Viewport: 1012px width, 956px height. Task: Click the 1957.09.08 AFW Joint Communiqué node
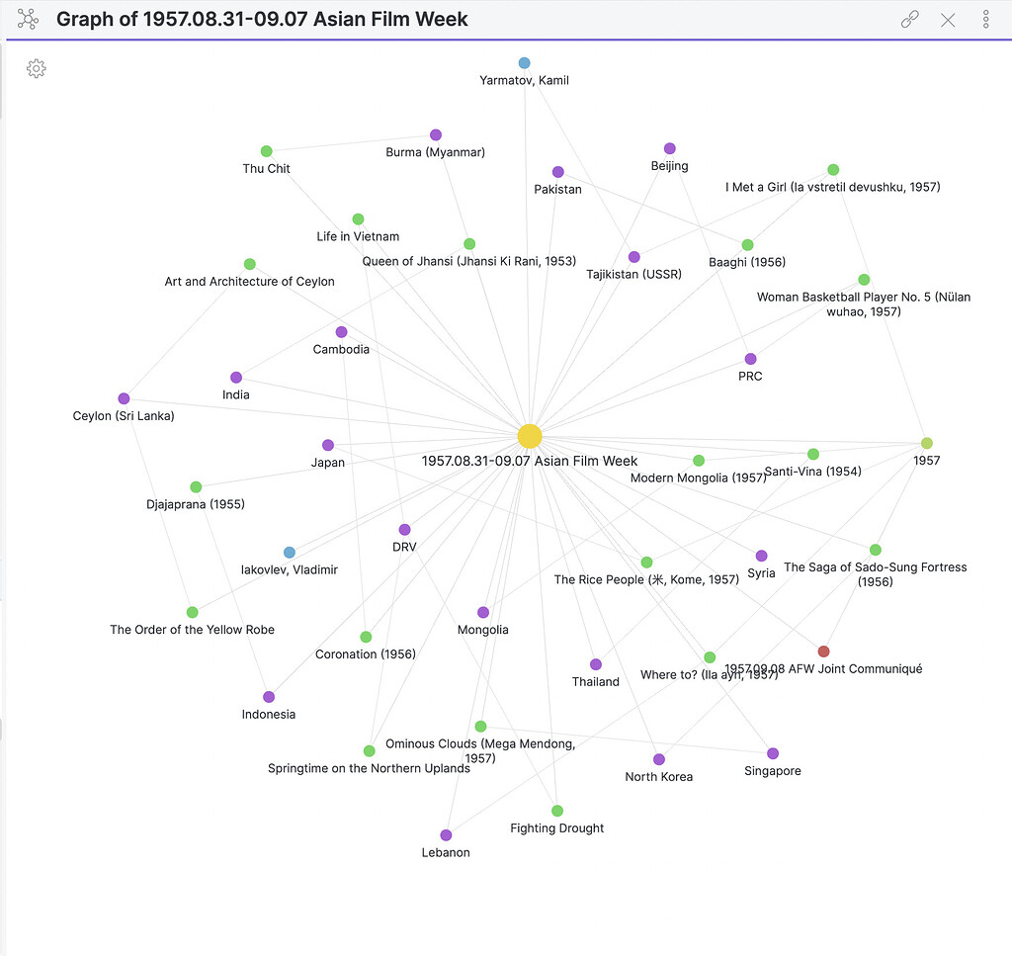click(x=823, y=651)
